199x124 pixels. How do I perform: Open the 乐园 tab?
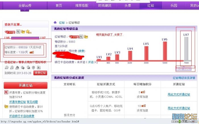tap(174, 5)
